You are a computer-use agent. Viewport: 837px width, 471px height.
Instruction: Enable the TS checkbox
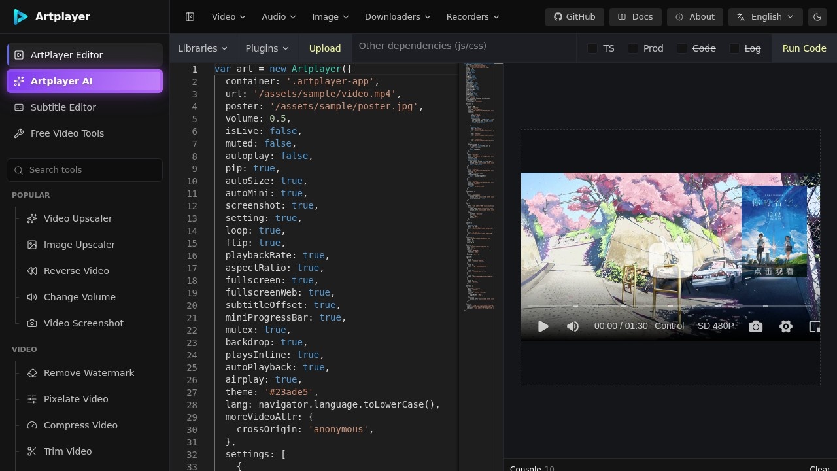click(592, 48)
